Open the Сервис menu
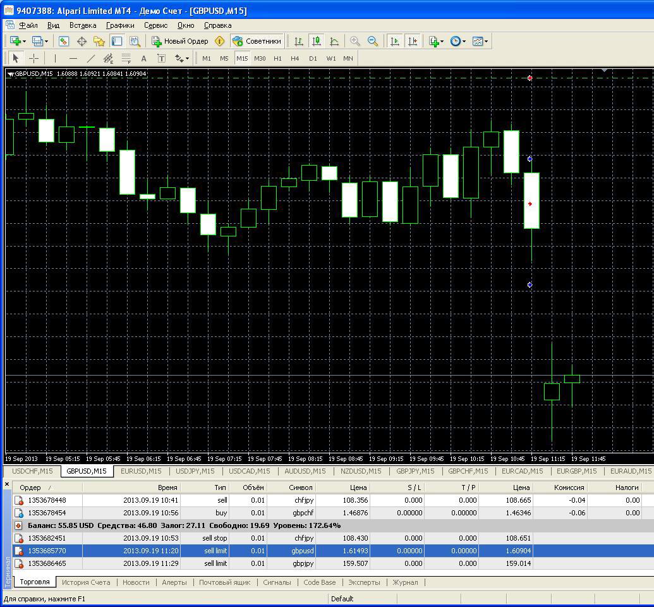 point(155,25)
